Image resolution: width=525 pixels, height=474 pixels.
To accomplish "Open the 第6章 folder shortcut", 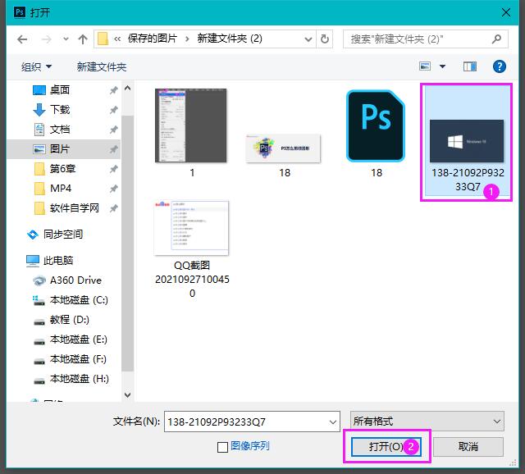I will [62, 169].
